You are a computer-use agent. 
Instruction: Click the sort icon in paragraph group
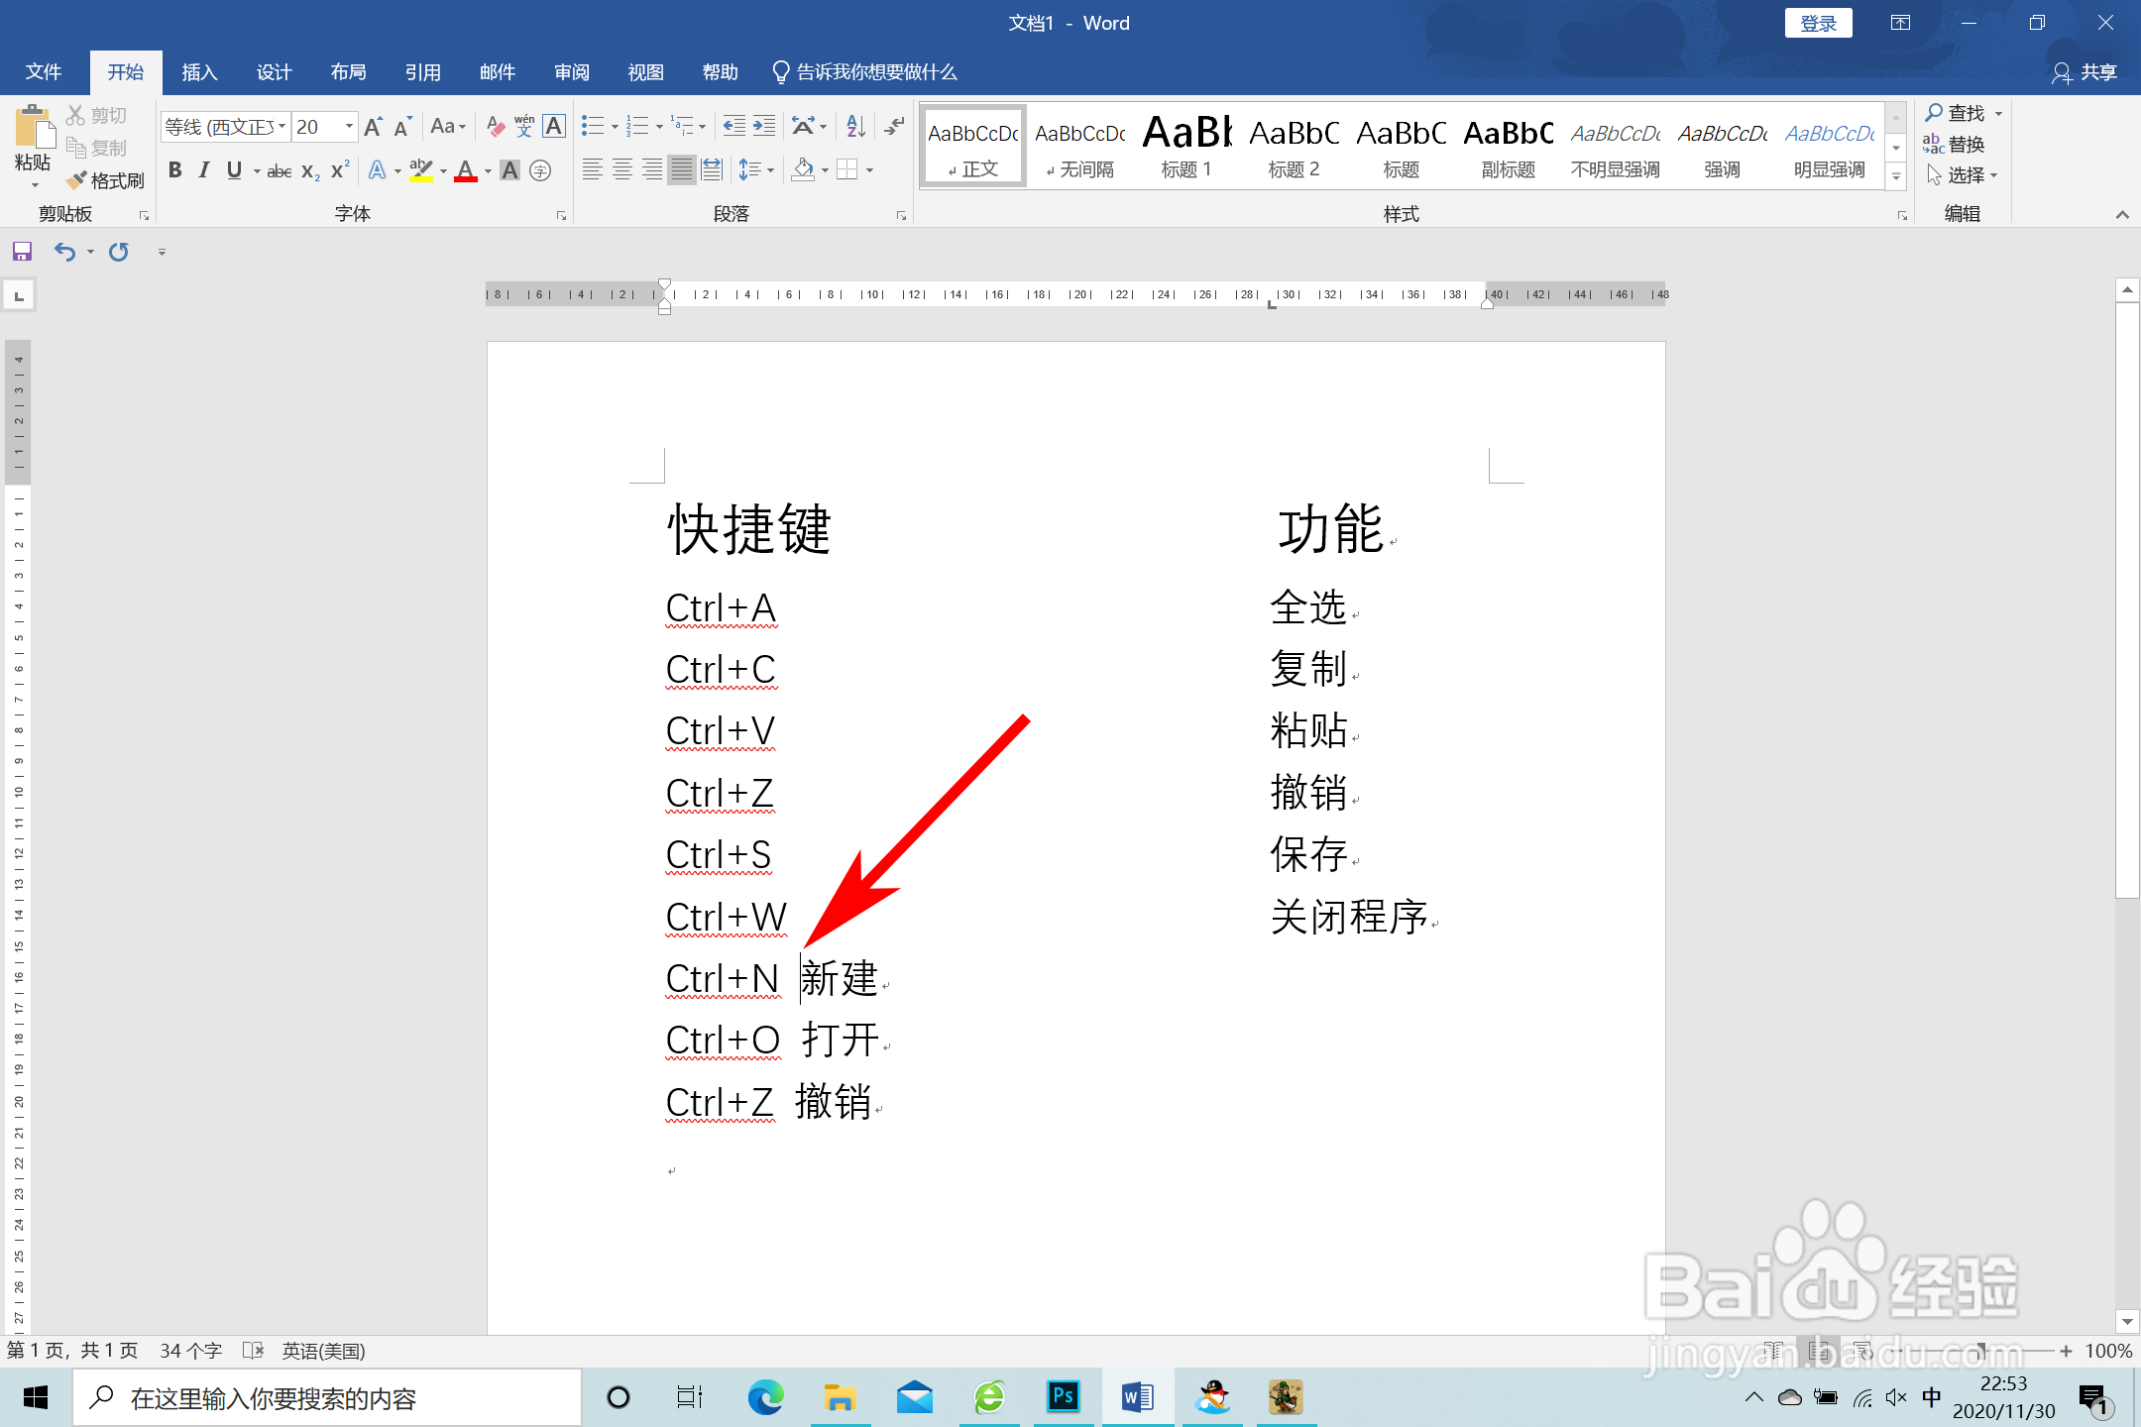tap(853, 126)
